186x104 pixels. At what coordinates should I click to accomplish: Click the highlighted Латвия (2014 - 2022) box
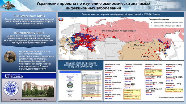(x=132, y=92)
